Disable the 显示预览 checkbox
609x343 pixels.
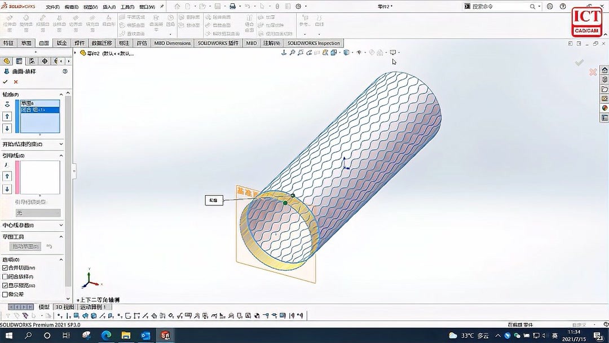point(5,285)
